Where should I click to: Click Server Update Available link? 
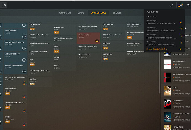pyautogui.click(x=157, y=49)
